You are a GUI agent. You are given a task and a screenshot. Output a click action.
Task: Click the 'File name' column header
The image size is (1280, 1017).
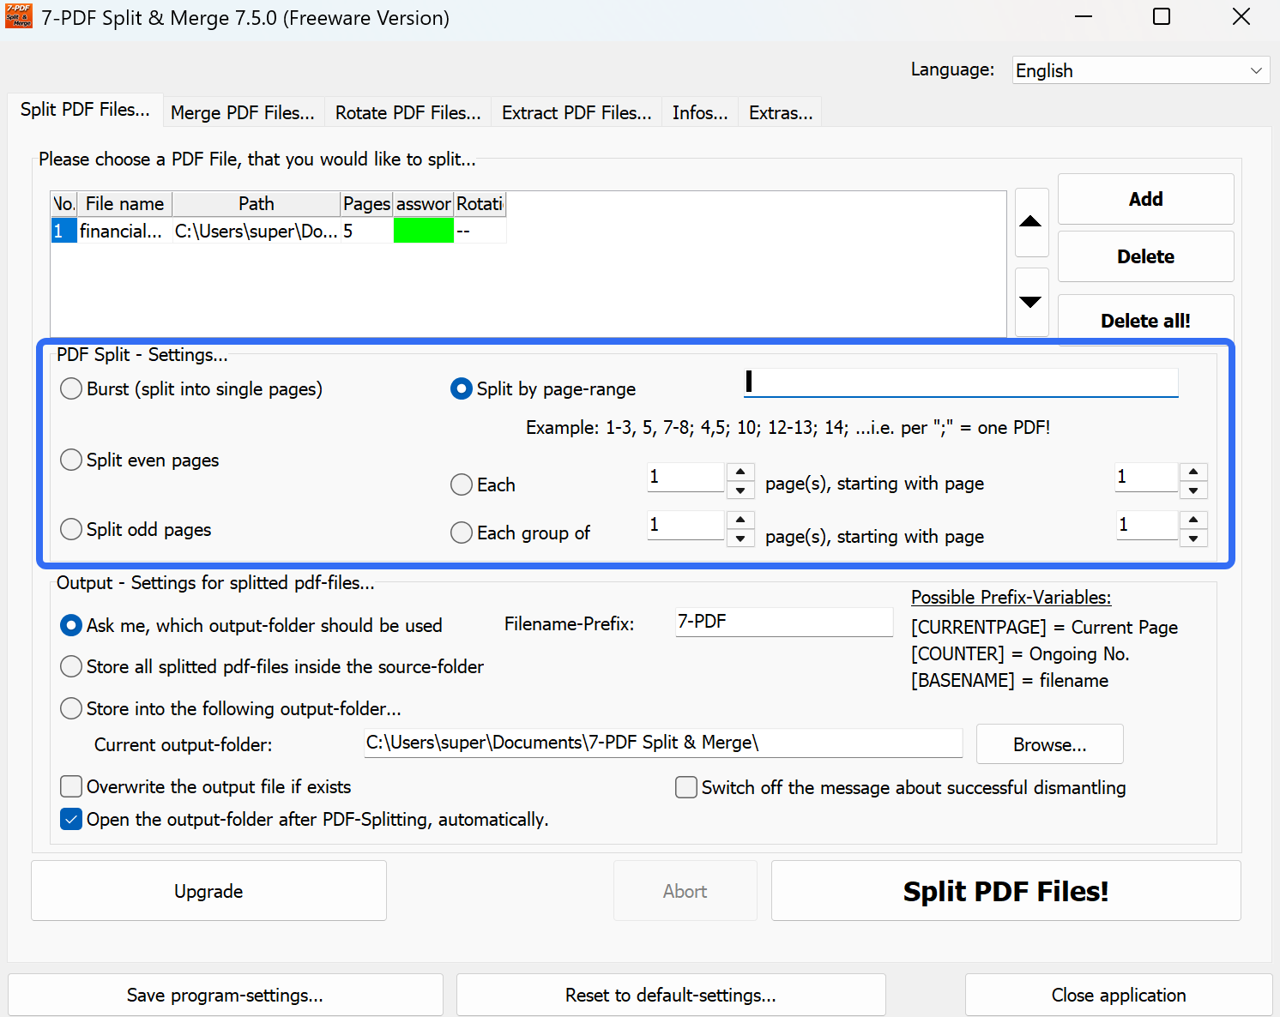click(x=124, y=204)
